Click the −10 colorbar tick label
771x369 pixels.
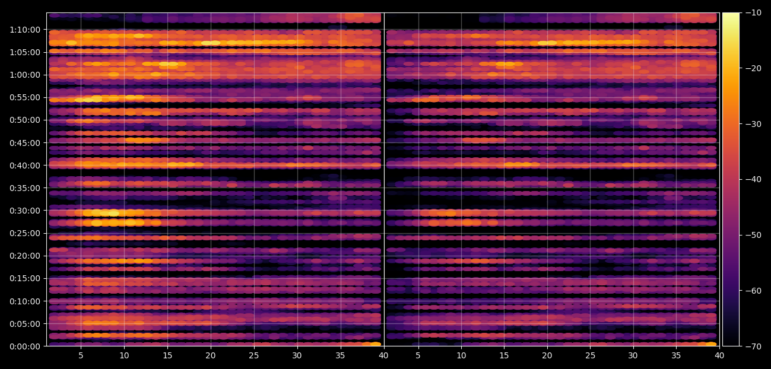[x=754, y=12]
